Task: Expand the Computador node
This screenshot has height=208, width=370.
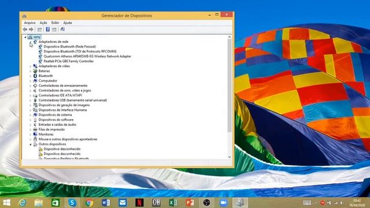Action: click(31, 81)
